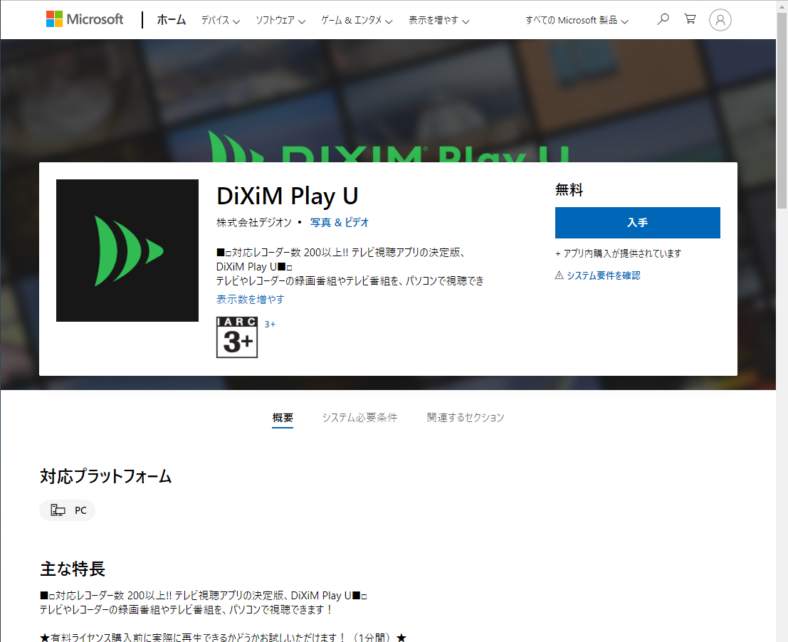Open the すべての Microsoft 製品 dropdown
The image size is (788, 642).
coord(577,21)
